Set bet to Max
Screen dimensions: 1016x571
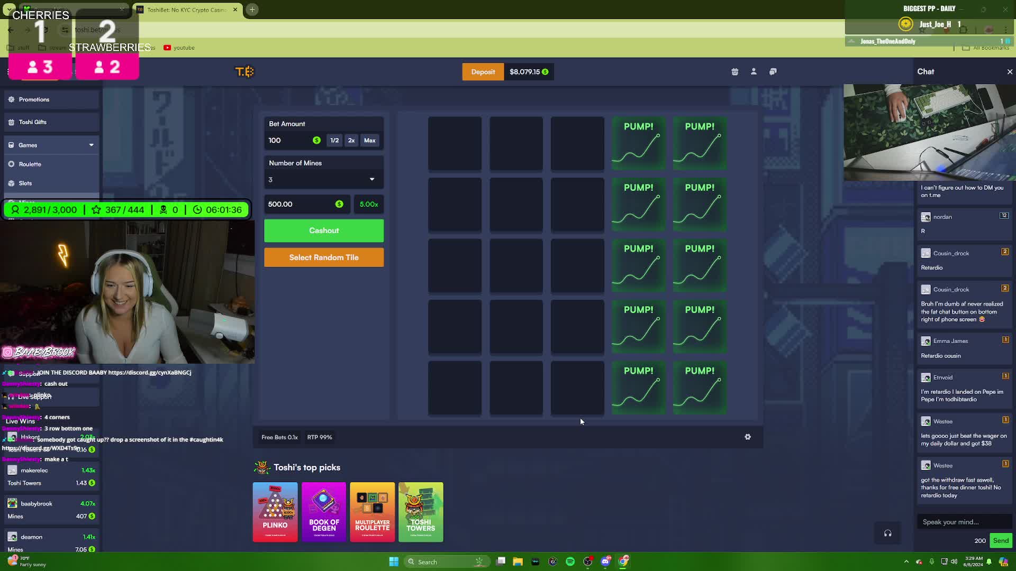pyautogui.click(x=369, y=141)
